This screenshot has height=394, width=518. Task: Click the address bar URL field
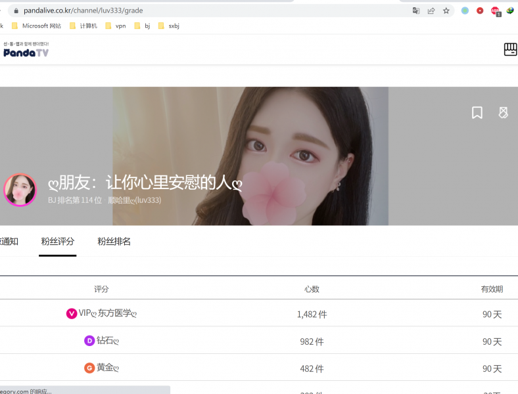tap(197, 11)
